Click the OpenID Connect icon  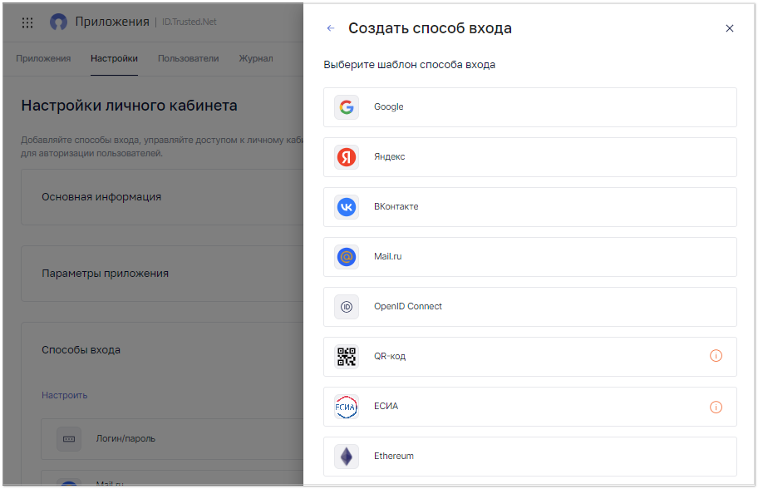click(347, 307)
